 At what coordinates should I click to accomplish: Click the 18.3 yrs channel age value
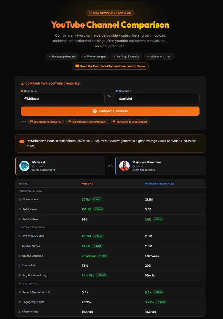[x=150, y=312]
